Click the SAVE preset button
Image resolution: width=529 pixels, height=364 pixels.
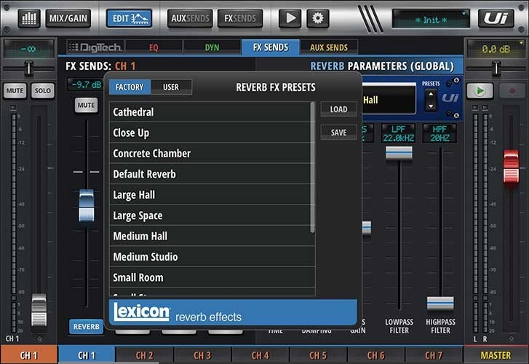pos(339,132)
